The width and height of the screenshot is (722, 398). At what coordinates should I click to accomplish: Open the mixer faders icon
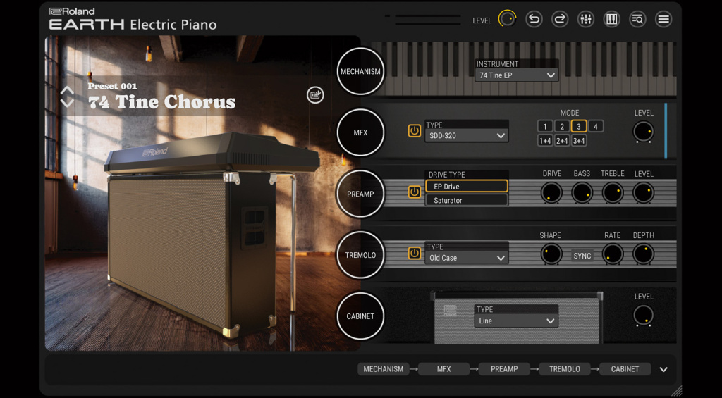click(585, 20)
